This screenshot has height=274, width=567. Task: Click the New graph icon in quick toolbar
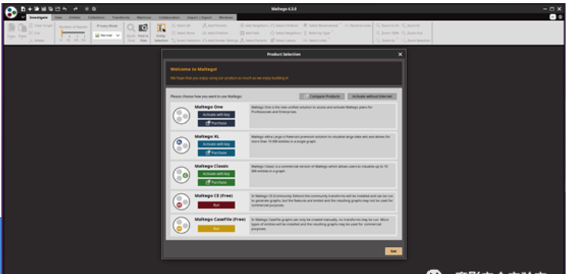(23, 9)
